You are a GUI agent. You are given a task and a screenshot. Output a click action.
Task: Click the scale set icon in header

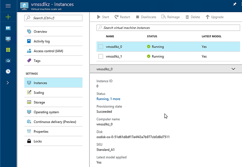24,6
